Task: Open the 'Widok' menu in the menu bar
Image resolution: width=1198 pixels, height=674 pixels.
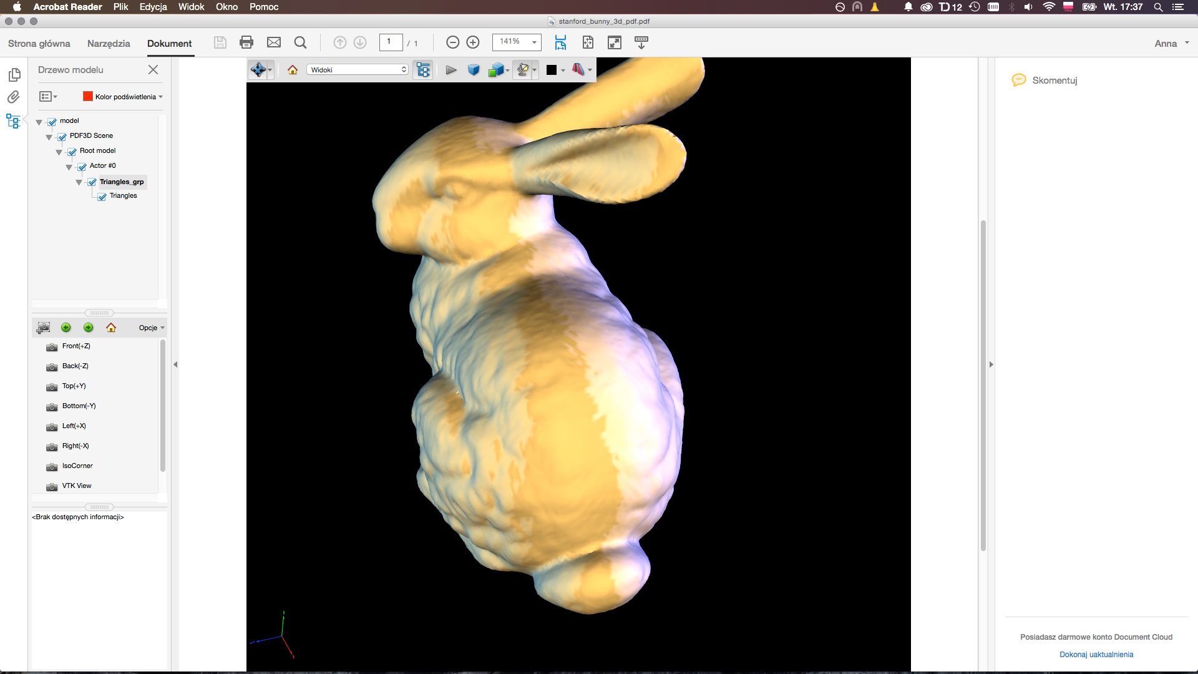Action: point(191,7)
